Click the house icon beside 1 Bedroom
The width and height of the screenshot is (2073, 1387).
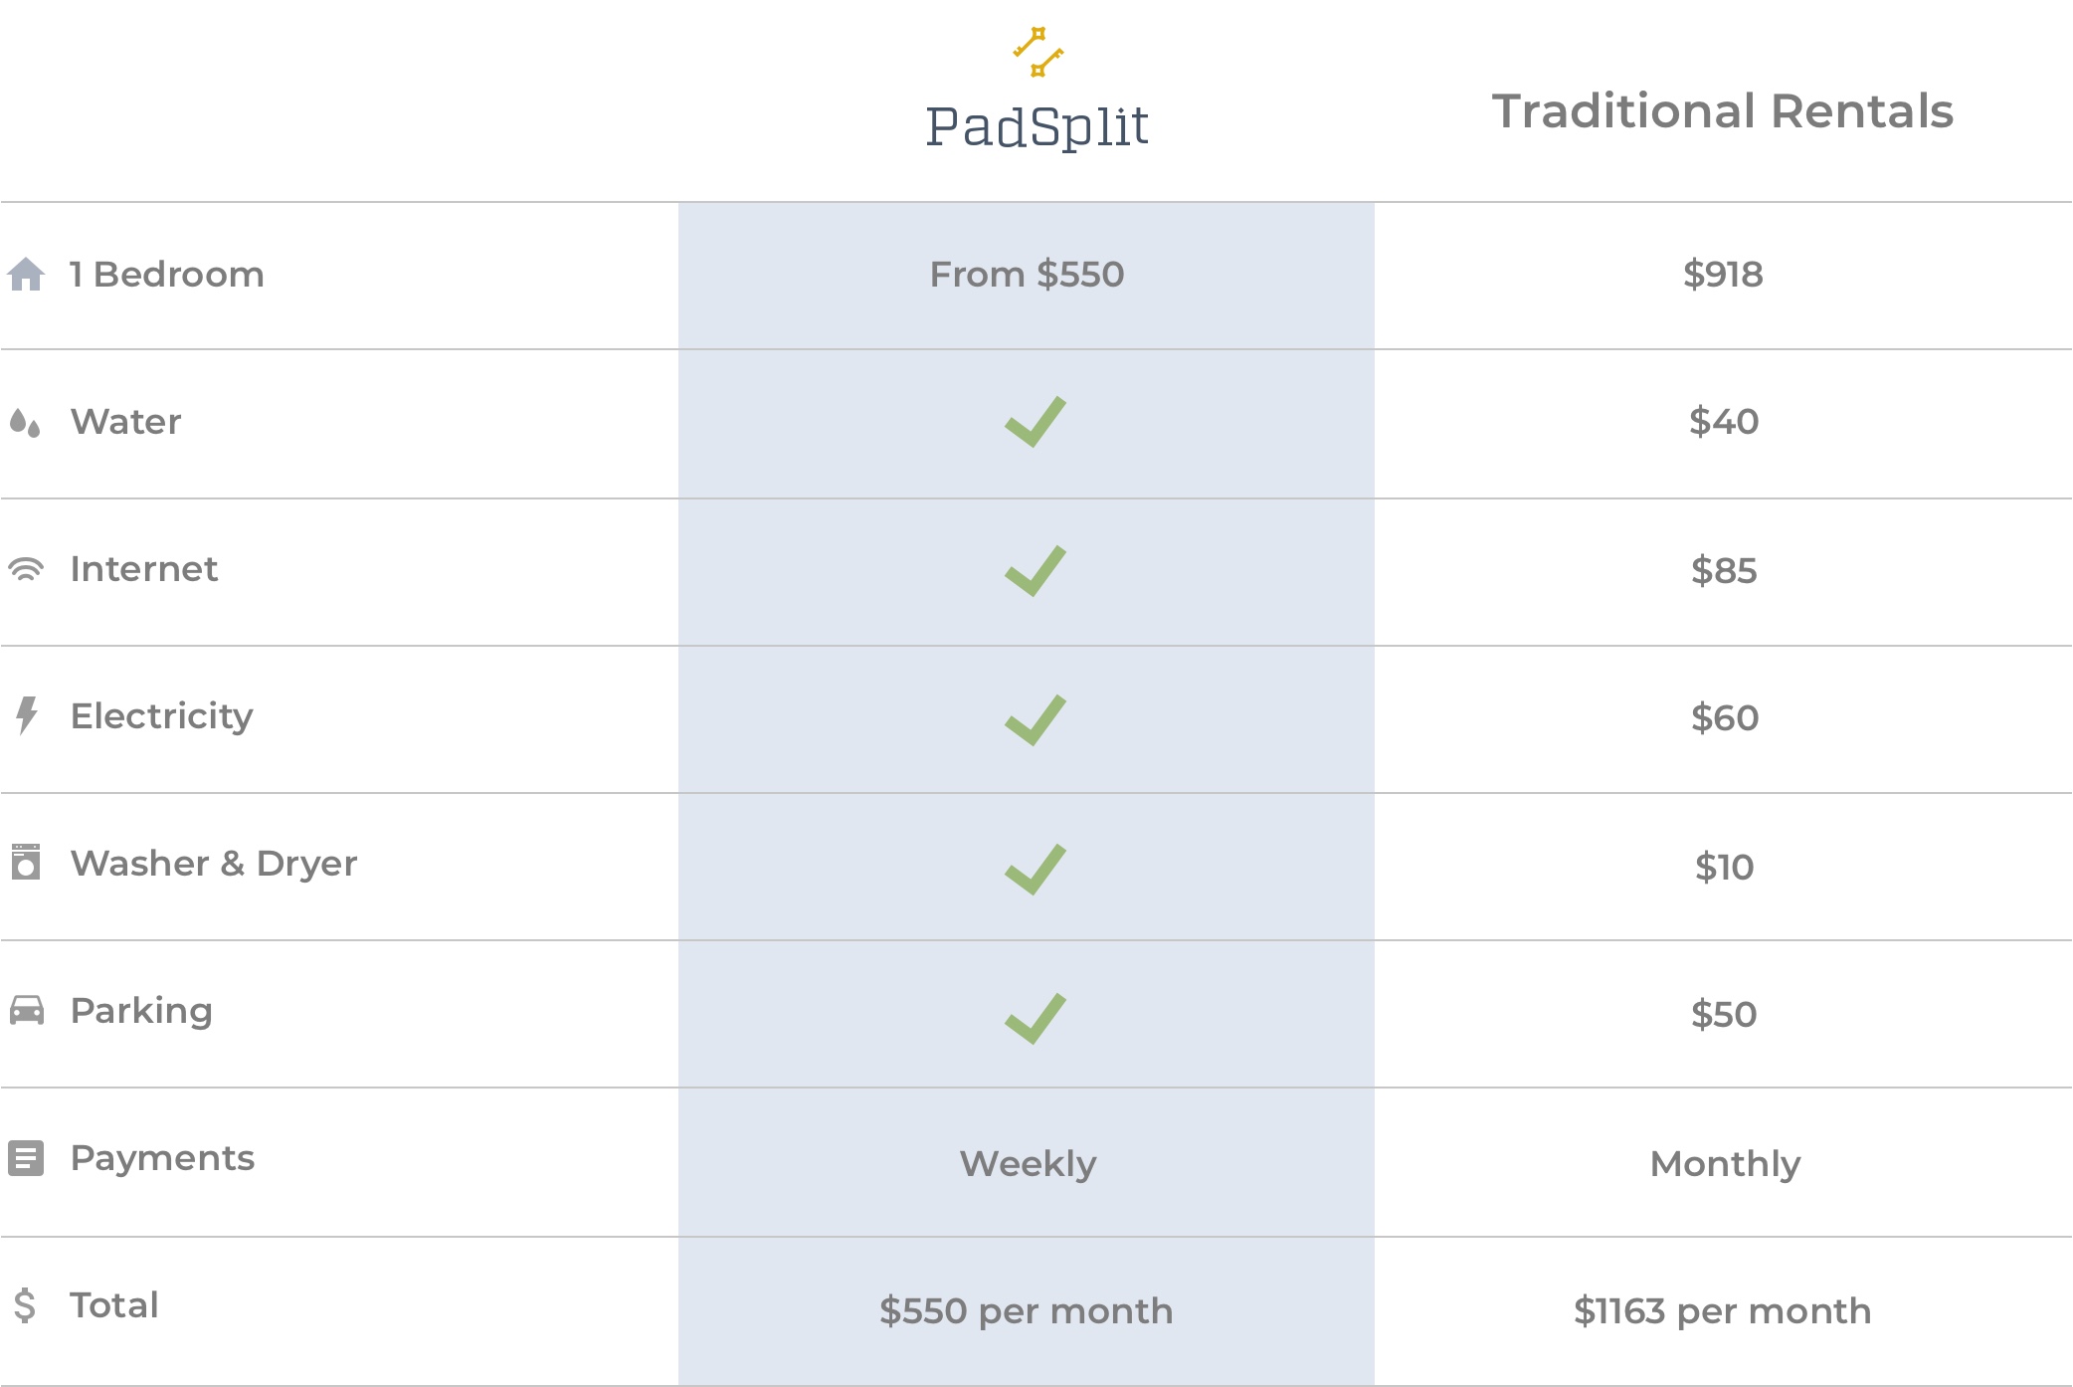26,275
